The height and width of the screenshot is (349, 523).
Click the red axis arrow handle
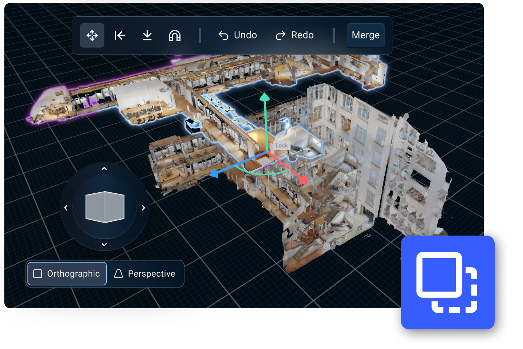click(x=304, y=180)
